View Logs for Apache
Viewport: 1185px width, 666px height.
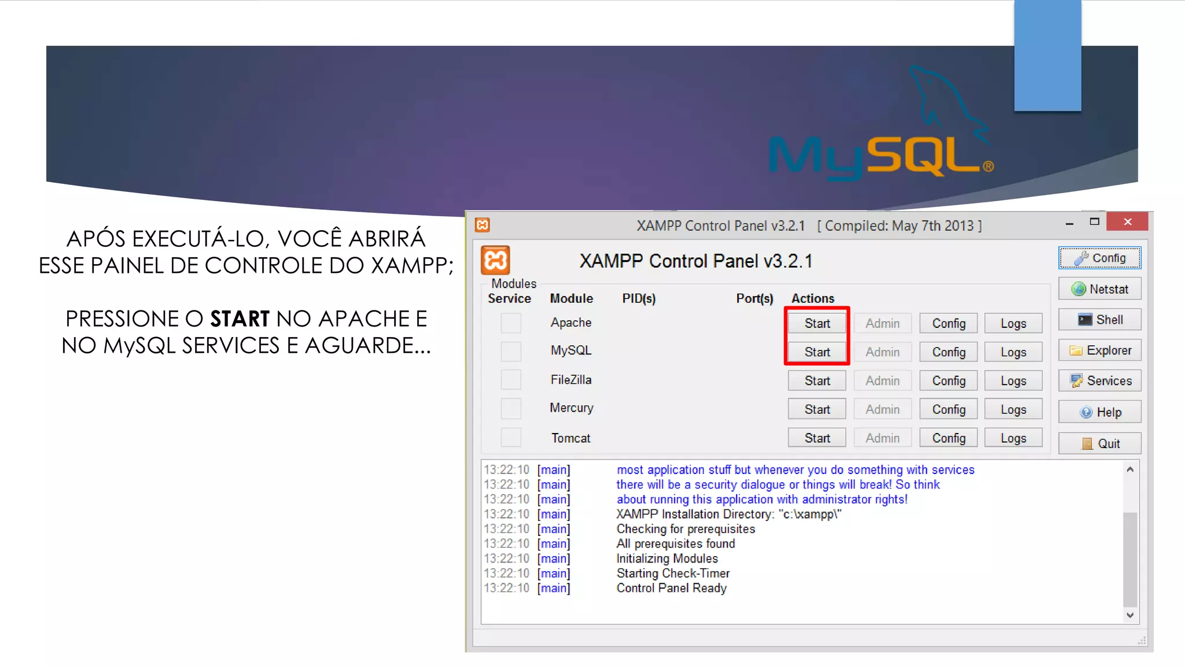1014,324
